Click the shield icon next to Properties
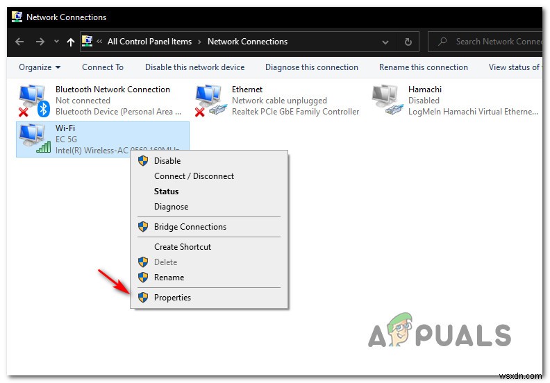This screenshot has width=550, height=383. pyautogui.click(x=143, y=298)
